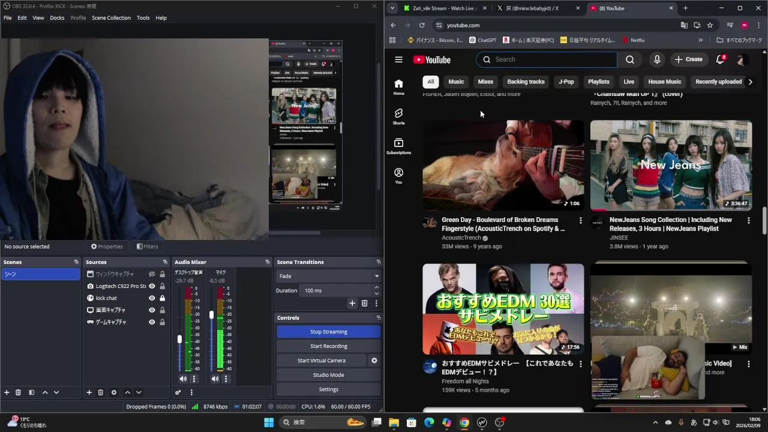Delete selected source using Sources trash icon
Screen dimensions: 768x432
pos(100,392)
